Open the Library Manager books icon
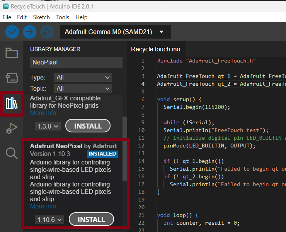Image resolution: width=286 pixels, height=232 pixels. [x=12, y=103]
